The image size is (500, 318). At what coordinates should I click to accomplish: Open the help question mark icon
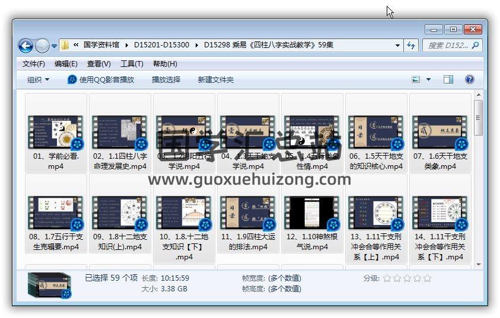click(469, 79)
